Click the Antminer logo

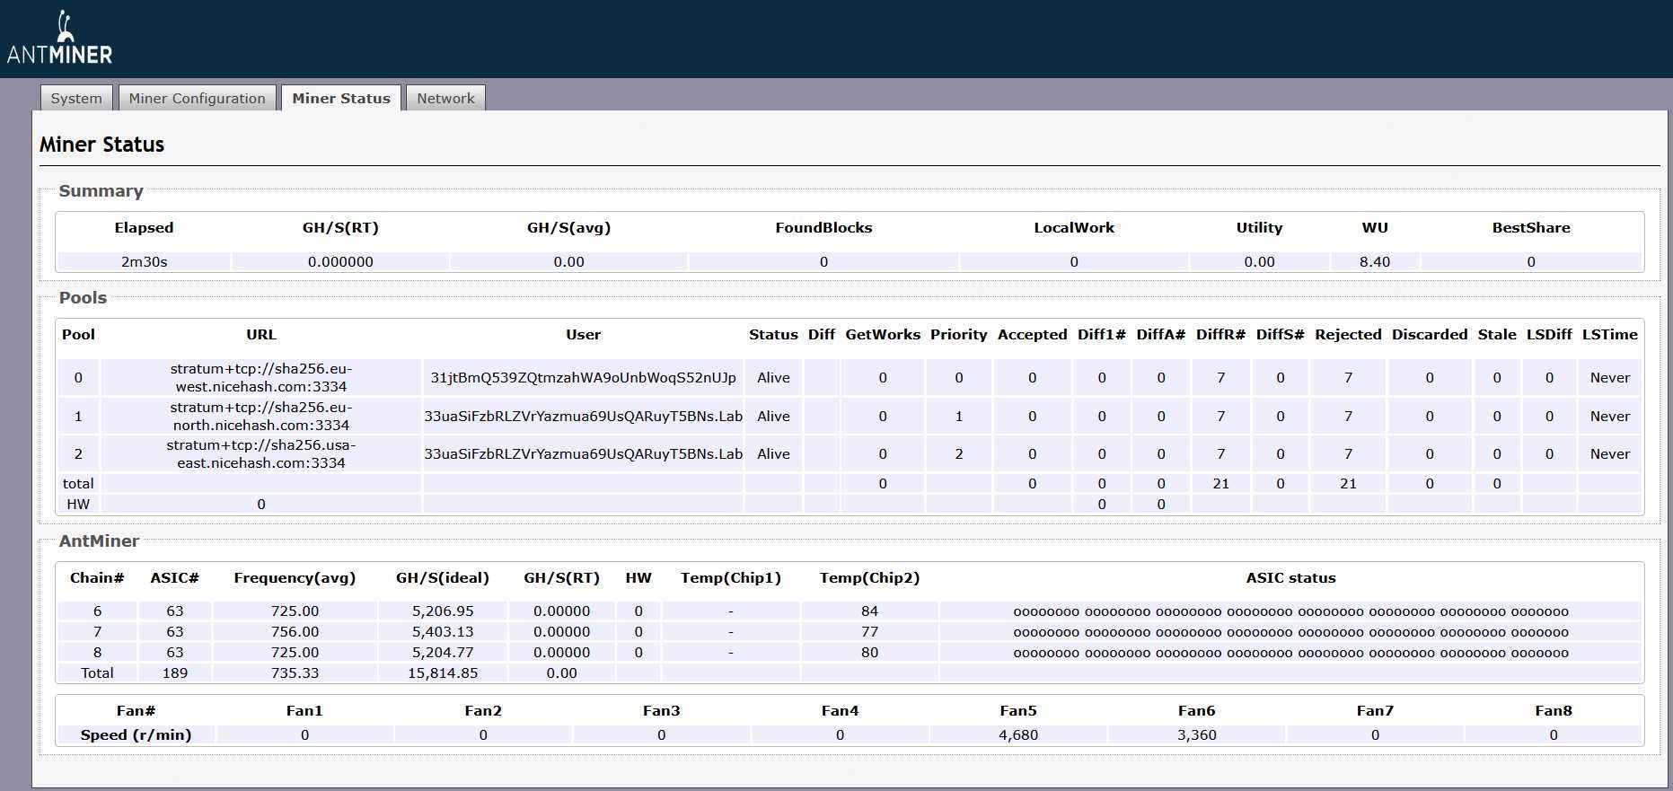coord(59,38)
